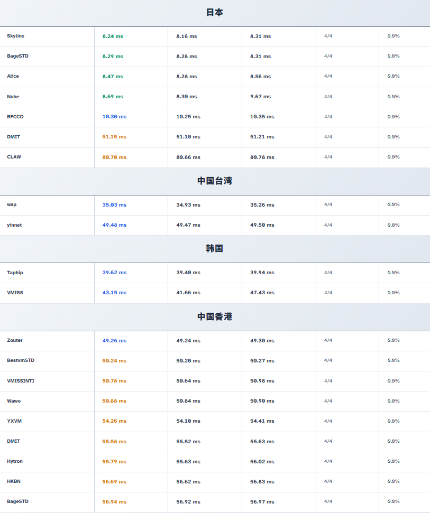Click the CLAW provider name
This screenshot has width=430, height=513.
point(14,157)
